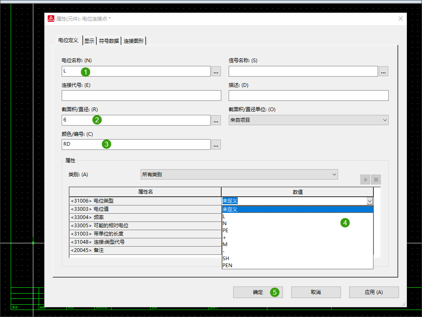The height and width of the screenshot is (317, 422).
Task: Select PE in the potential type list
Action: (297, 231)
